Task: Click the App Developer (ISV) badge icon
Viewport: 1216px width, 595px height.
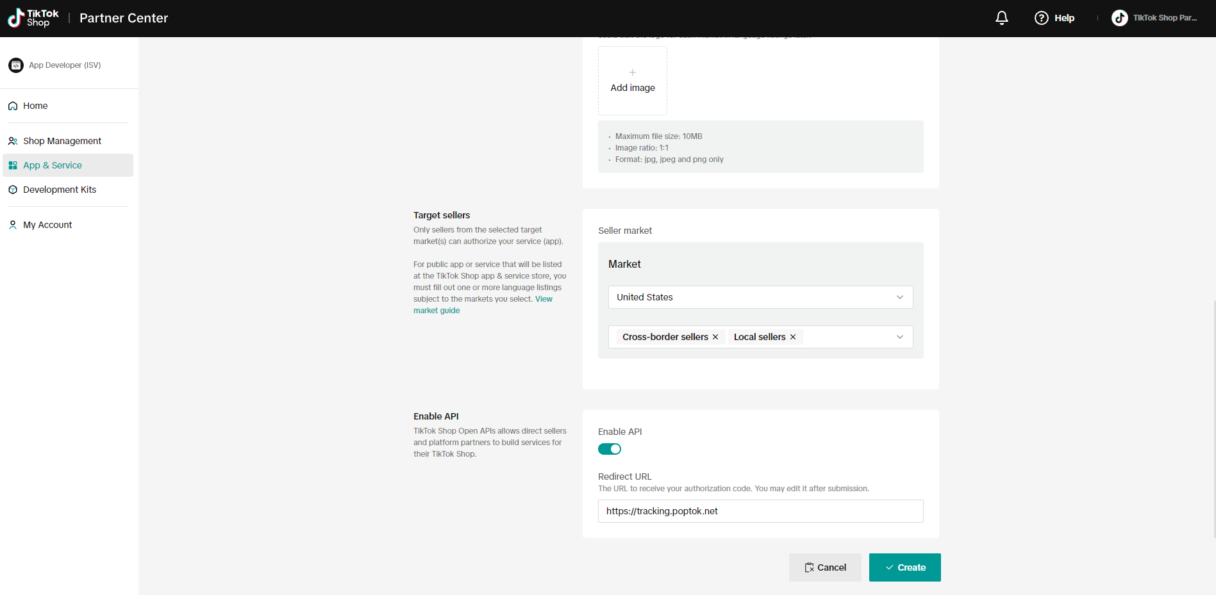Action: click(16, 65)
